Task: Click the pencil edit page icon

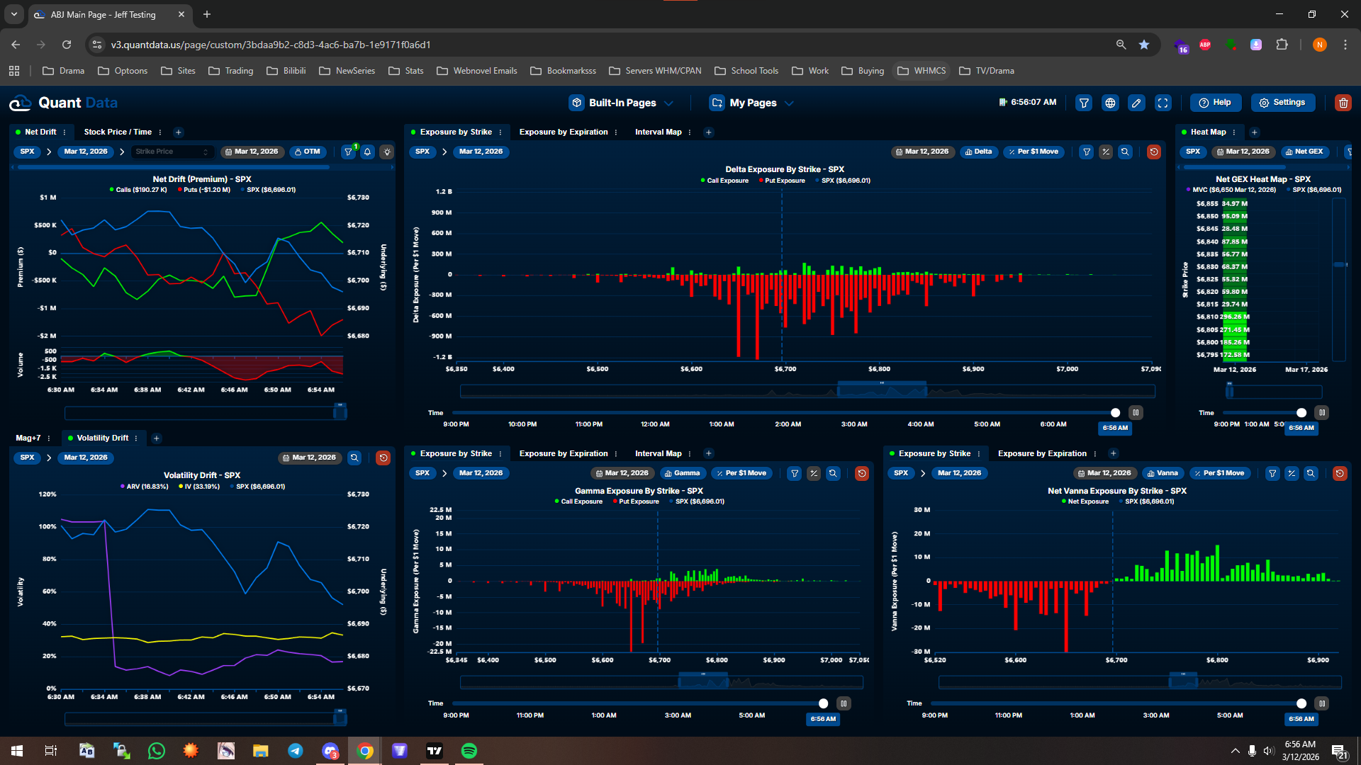Action: pyautogui.click(x=1136, y=103)
